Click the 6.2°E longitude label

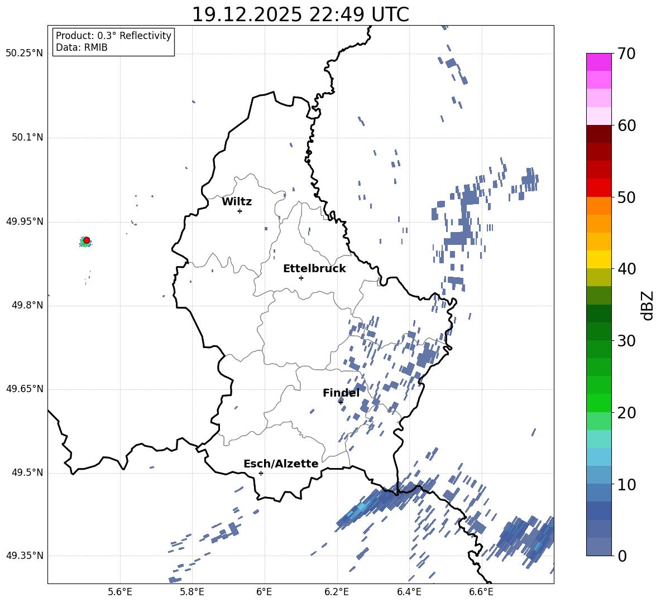(x=337, y=592)
